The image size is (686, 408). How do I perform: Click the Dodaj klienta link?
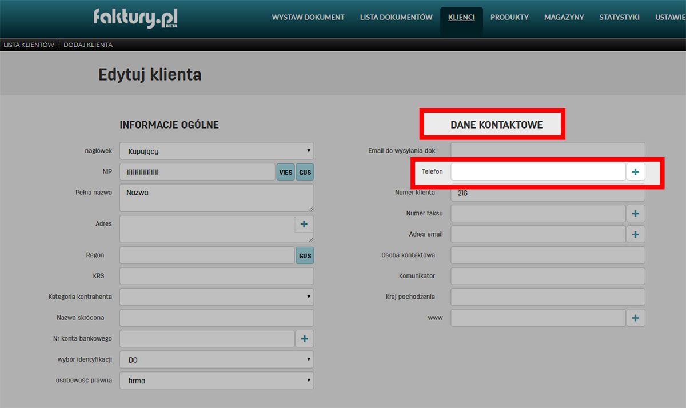click(x=88, y=45)
